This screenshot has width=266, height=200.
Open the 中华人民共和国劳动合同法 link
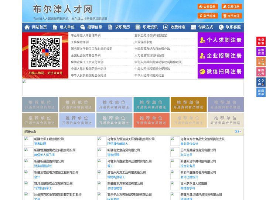click(89, 69)
